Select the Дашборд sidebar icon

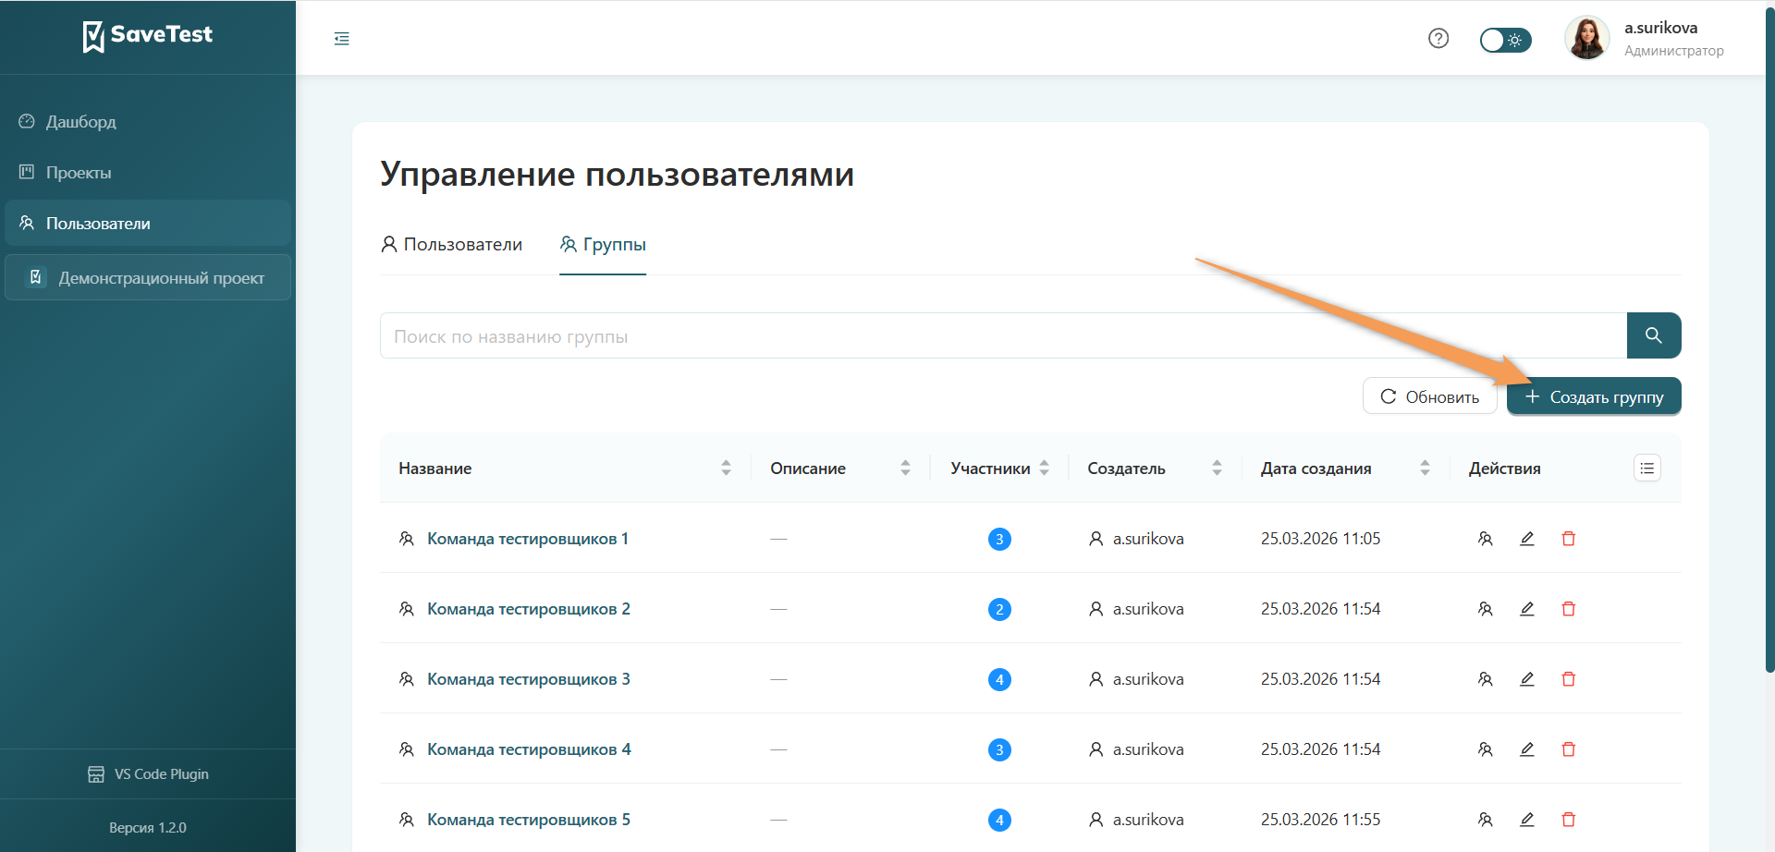coord(25,121)
